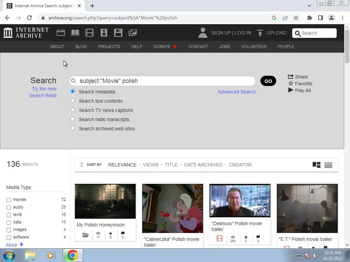This screenshot has height=262, width=350.
Task: Open Windows Explorer from the taskbar
Action: point(30,255)
